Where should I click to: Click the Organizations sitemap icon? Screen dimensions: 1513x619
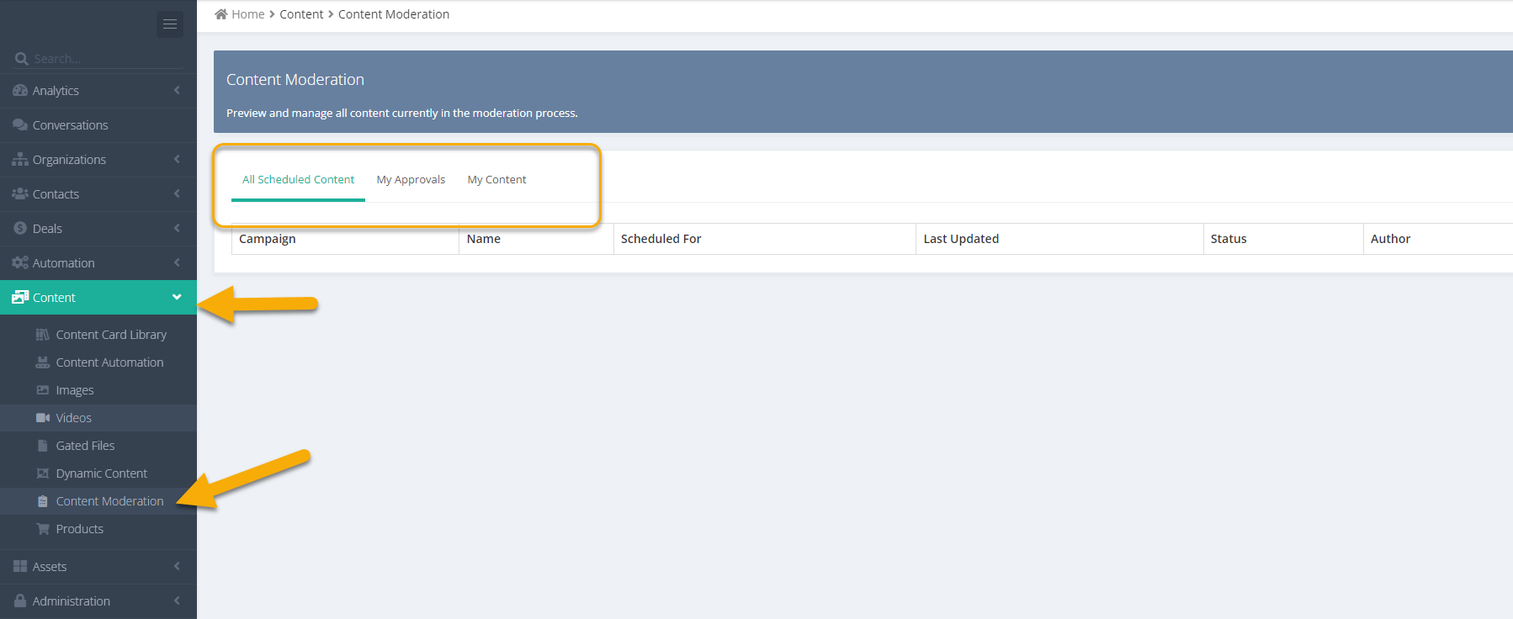[x=20, y=159]
